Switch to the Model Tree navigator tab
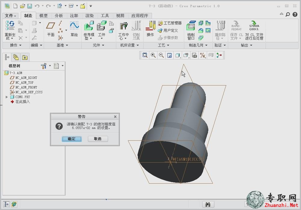The width and height of the screenshot is (301, 210). [7, 57]
